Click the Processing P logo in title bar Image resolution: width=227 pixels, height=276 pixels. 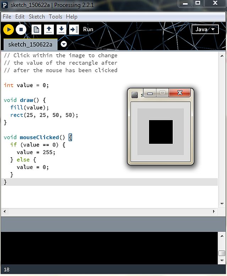click(5, 5)
